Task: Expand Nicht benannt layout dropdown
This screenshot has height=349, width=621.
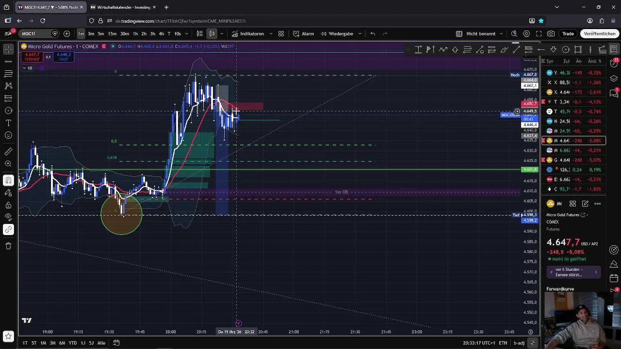Action: tap(501, 33)
